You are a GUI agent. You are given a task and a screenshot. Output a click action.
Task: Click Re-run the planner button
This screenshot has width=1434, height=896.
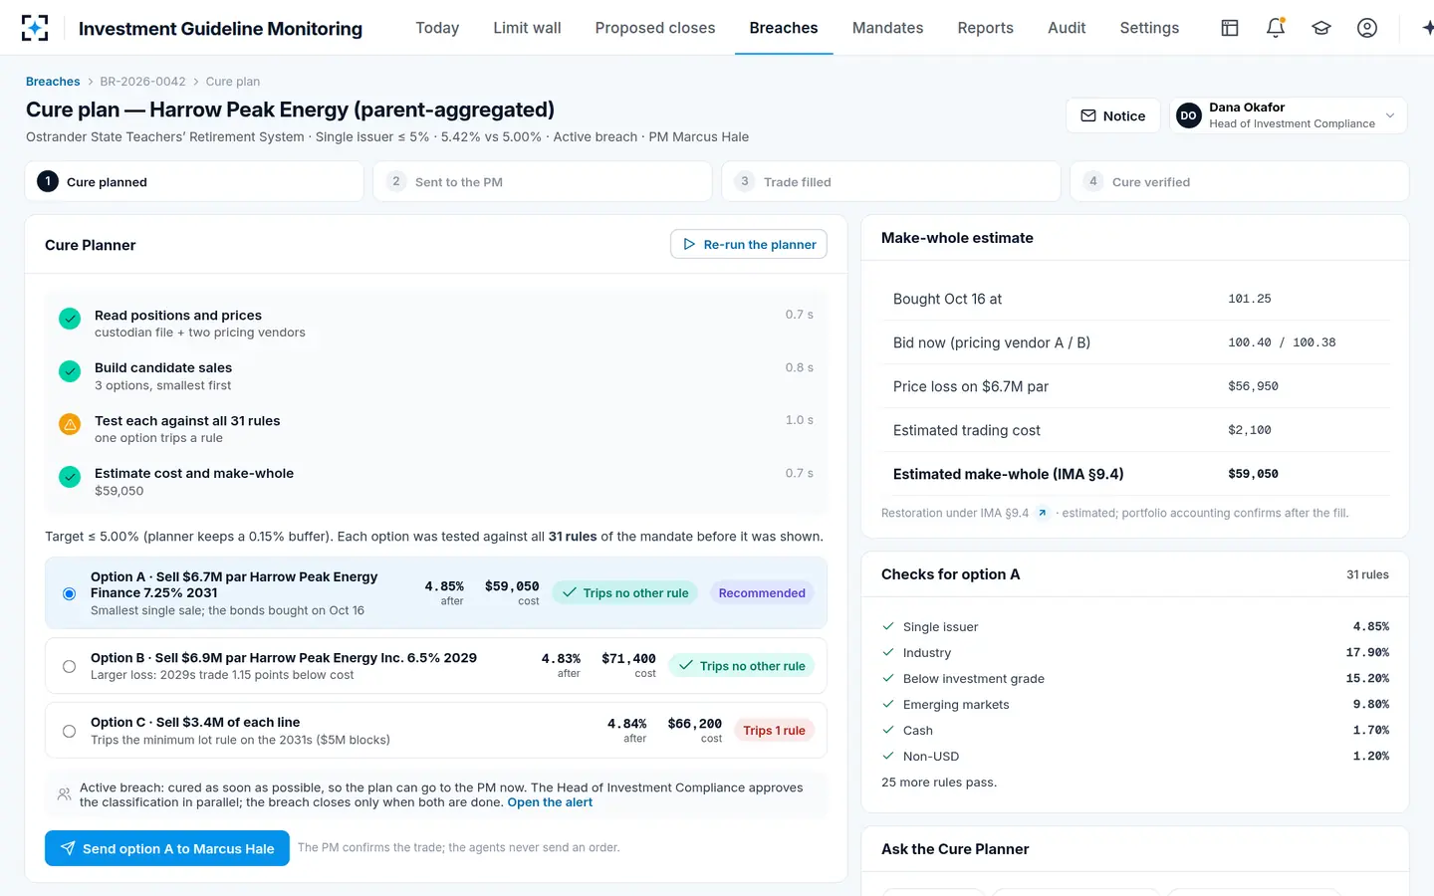(x=749, y=244)
